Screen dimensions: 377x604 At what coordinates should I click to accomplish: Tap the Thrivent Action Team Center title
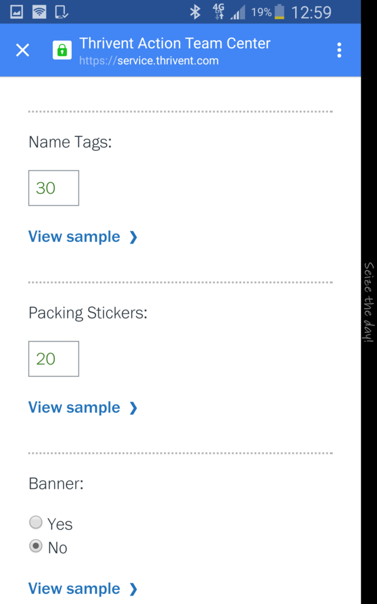(175, 43)
